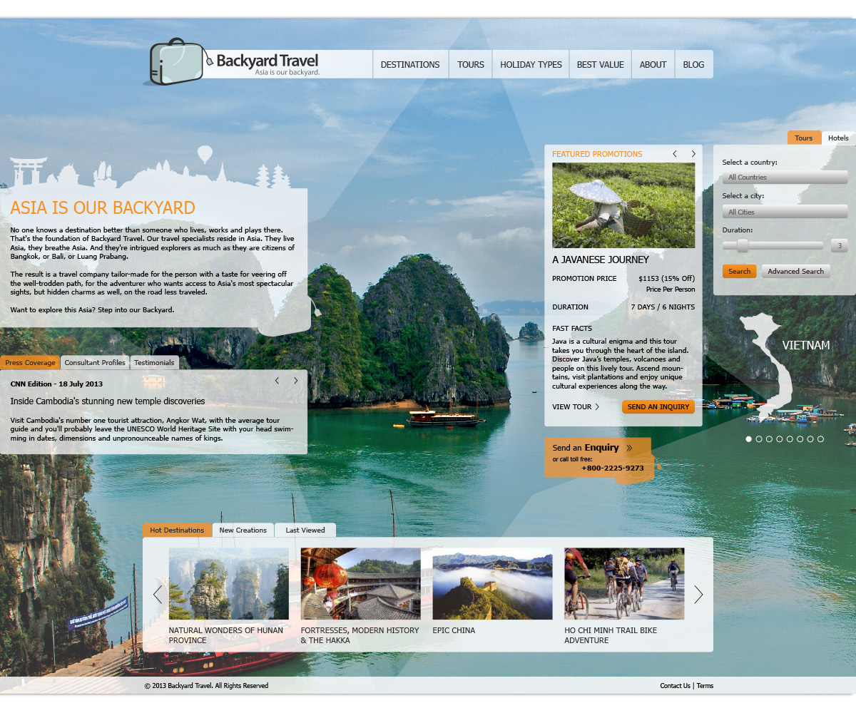Select the sixth slideshow dot

800,439
